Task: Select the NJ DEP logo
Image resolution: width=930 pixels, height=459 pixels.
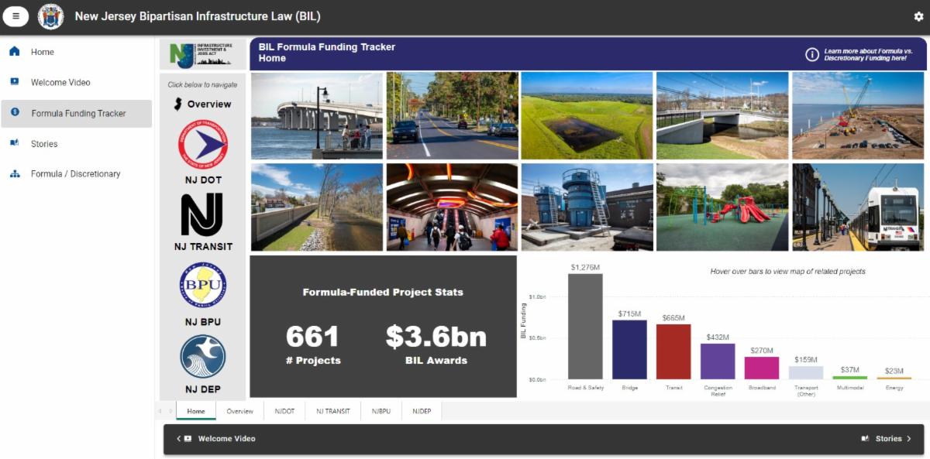Action: pyautogui.click(x=203, y=356)
